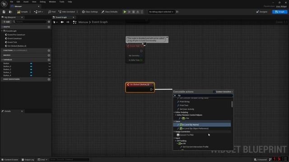Image resolution: width=289 pixels, height=162 pixels.
Task: Add new macro with MACROS plus icon
Action: [49, 55]
